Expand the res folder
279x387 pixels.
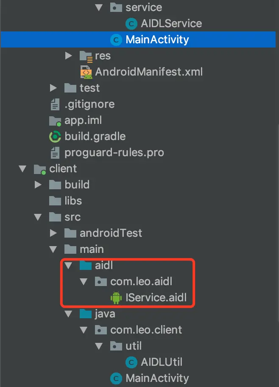[68, 56]
